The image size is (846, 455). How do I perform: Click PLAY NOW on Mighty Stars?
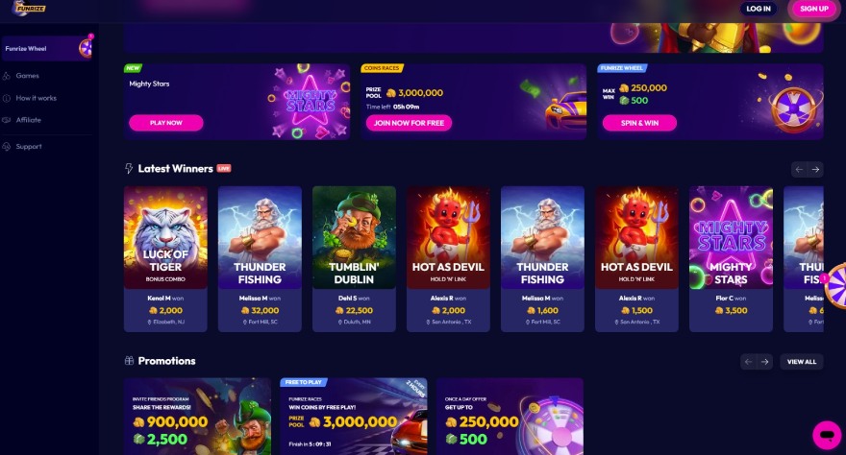click(x=166, y=123)
